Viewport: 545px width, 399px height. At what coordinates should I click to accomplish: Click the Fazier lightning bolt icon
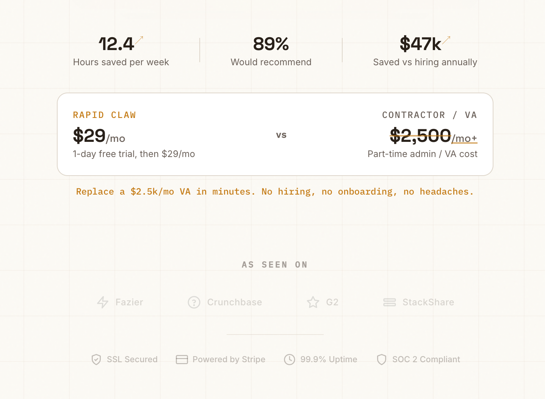point(103,302)
